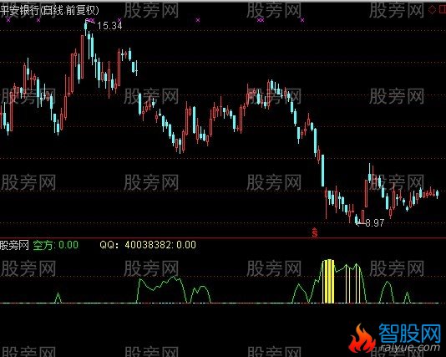
Task: Click the red square icon beside the diamond
Action: click(x=443, y=10)
